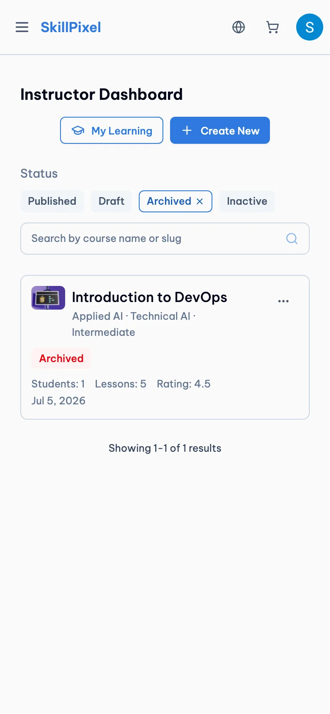
Task: Open the Introduction to DevOps course thumbnail
Action: [x=48, y=298]
